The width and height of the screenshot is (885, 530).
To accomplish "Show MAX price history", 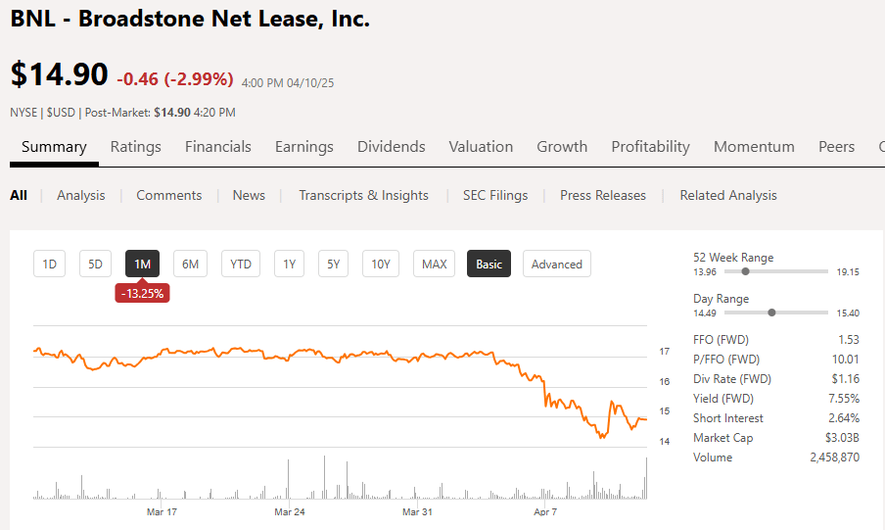I will point(434,265).
